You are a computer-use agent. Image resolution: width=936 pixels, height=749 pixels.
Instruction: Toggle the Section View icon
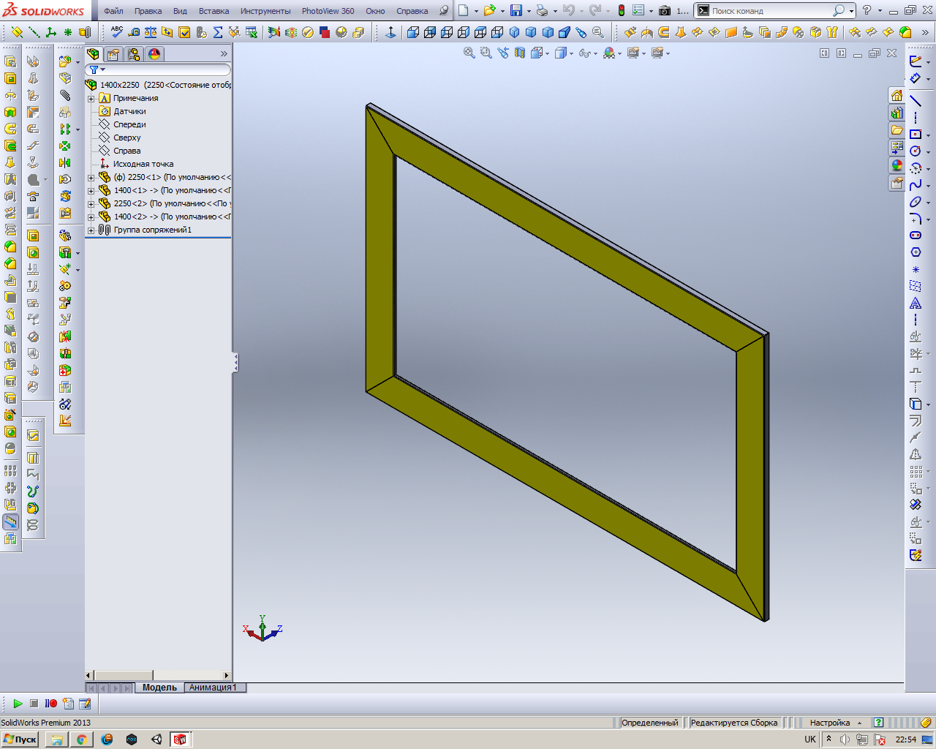tap(519, 53)
